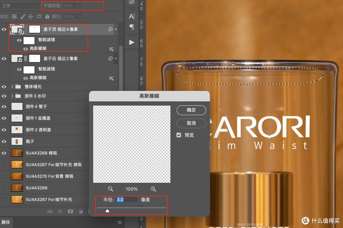Click the 5U4A3268 layer thumbnail
This screenshot has height=228, width=343.
point(17,188)
